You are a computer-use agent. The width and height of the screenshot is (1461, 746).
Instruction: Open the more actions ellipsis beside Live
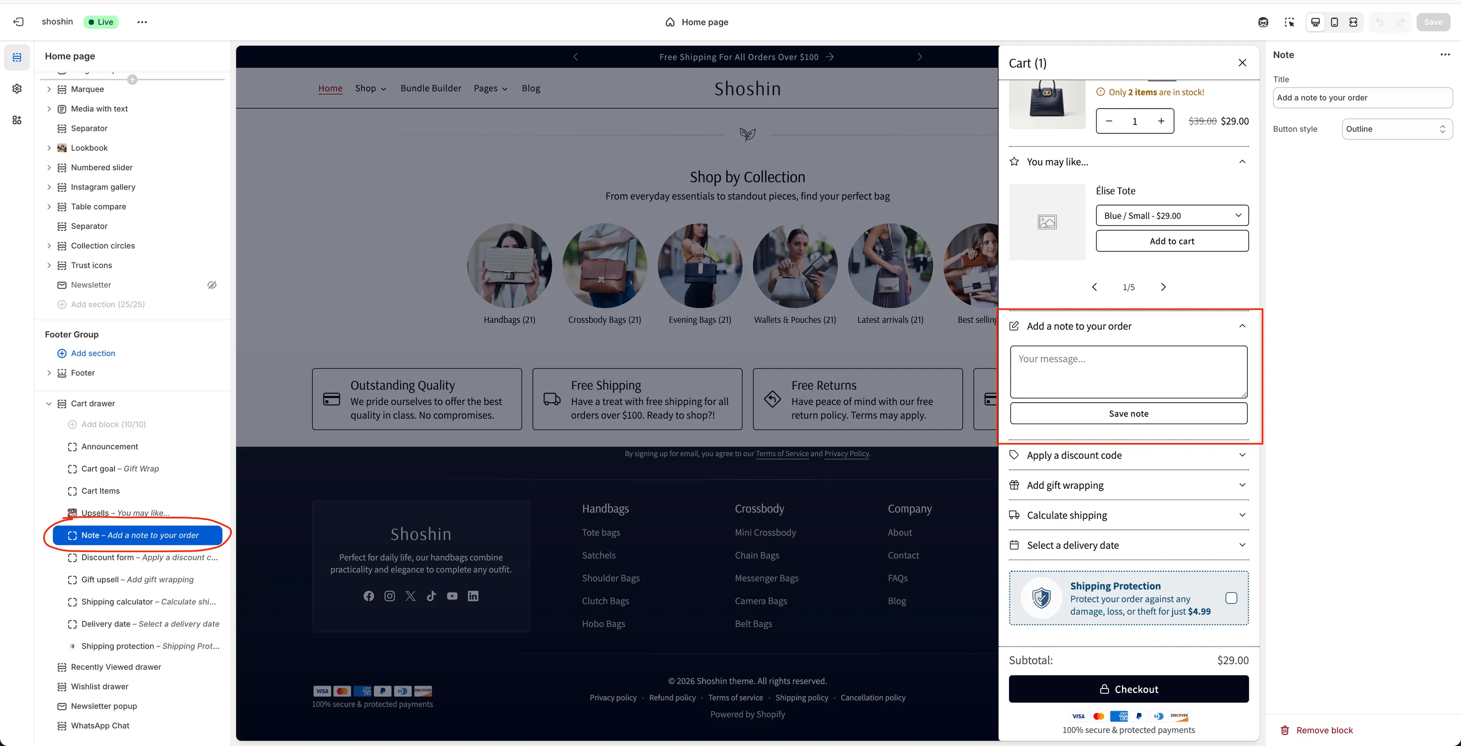tap(142, 22)
